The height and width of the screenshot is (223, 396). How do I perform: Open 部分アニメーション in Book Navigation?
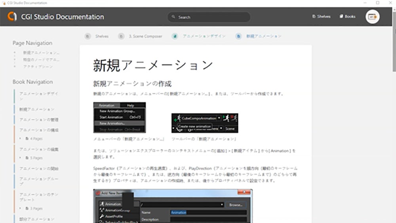(37, 219)
